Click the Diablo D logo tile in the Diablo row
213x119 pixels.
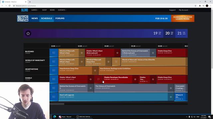99,79
